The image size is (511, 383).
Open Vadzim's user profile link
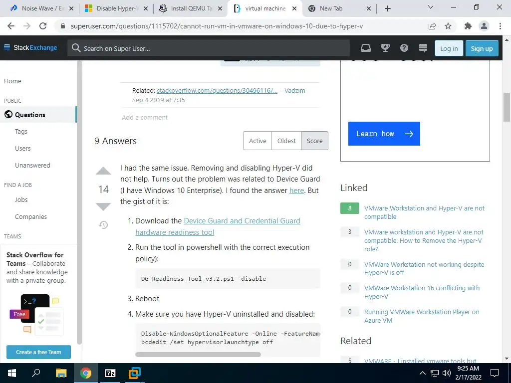(294, 91)
